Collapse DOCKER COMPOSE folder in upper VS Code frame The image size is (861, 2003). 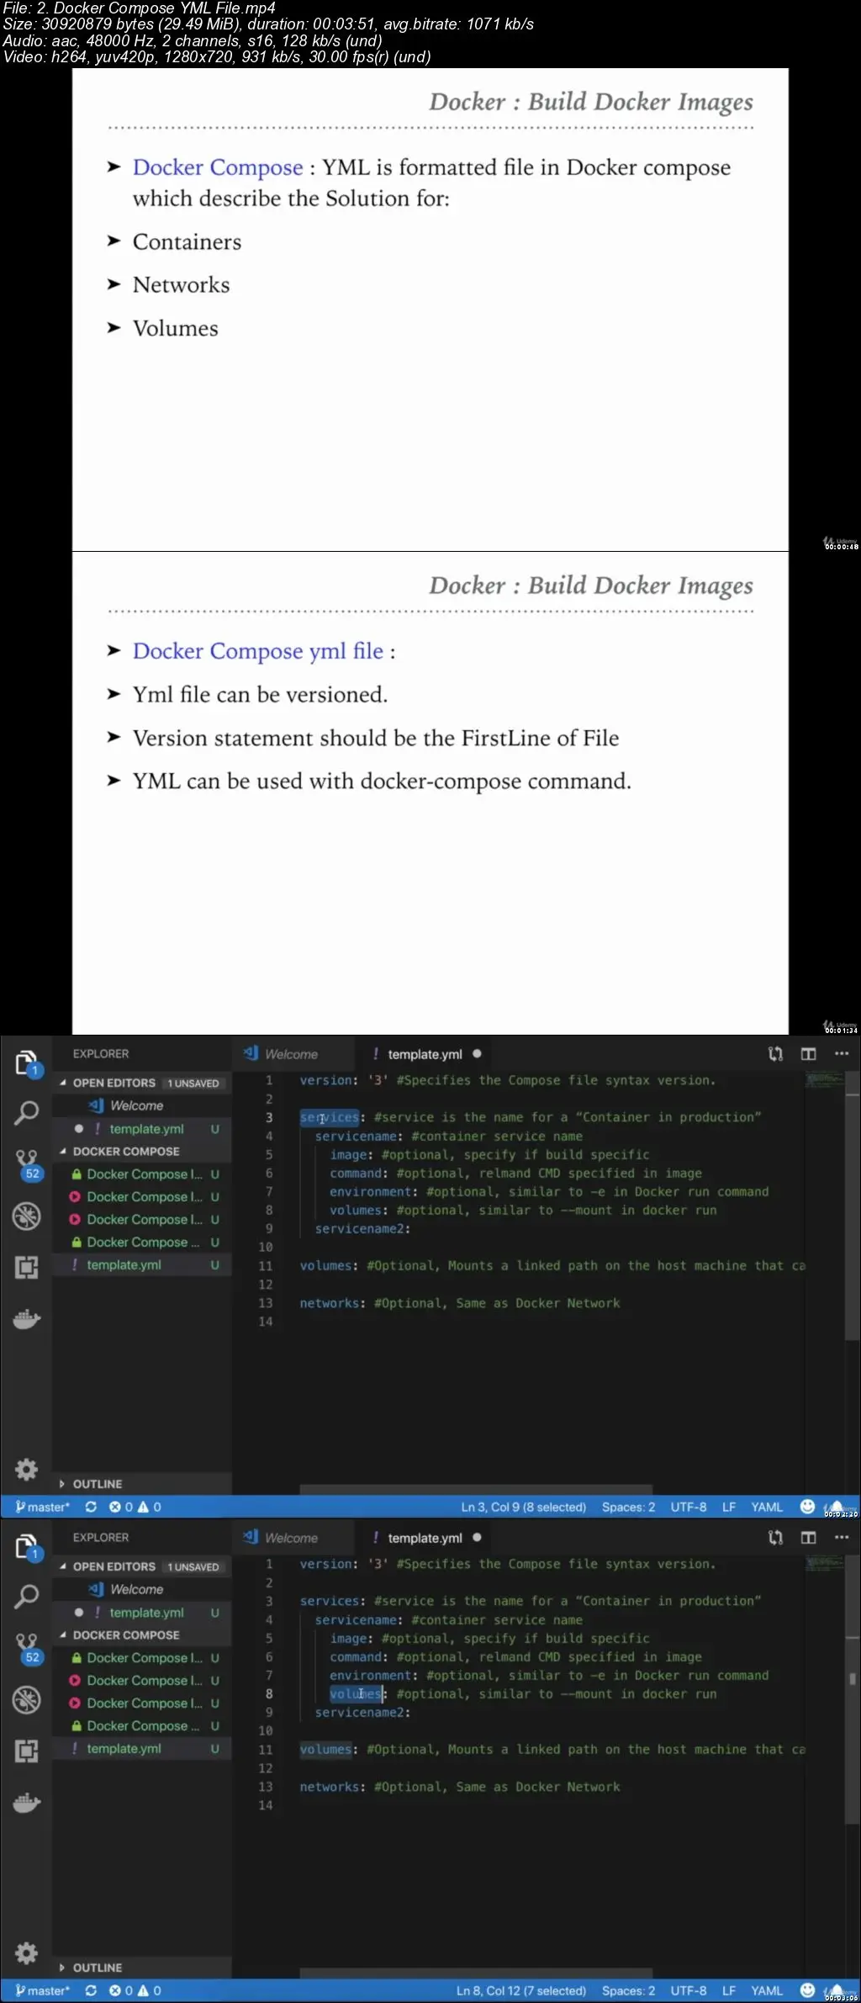[141, 1151]
